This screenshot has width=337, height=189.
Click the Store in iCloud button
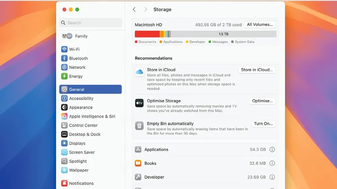pyautogui.click(x=257, y=70)
